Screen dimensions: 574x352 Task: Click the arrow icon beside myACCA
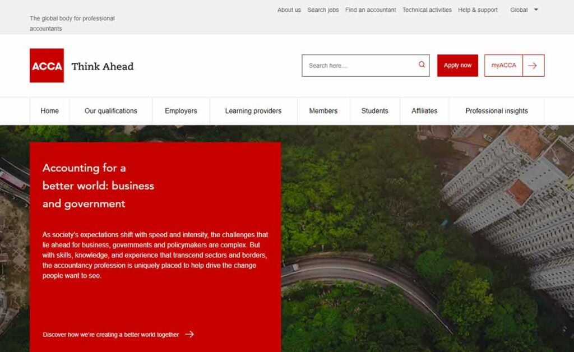pyautogui.click(x=534, y=66)
